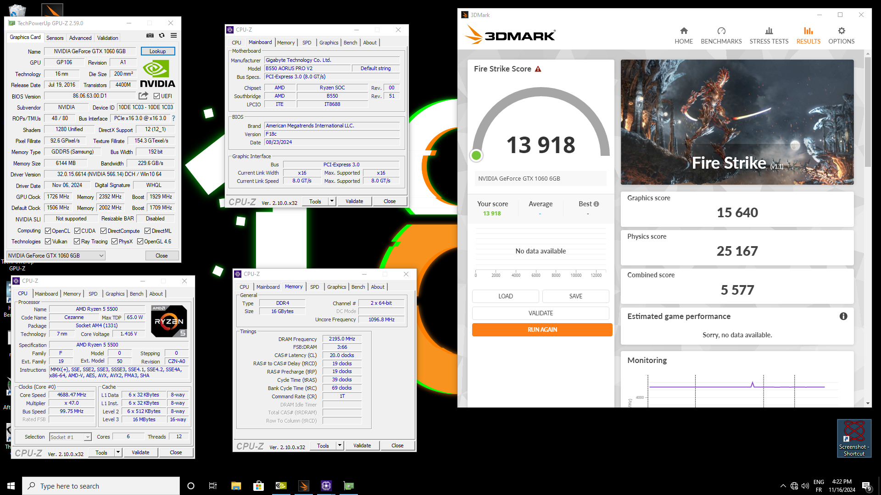Click the BIOS version share/export icon
The image size is (881, 495).
[144, 96]
